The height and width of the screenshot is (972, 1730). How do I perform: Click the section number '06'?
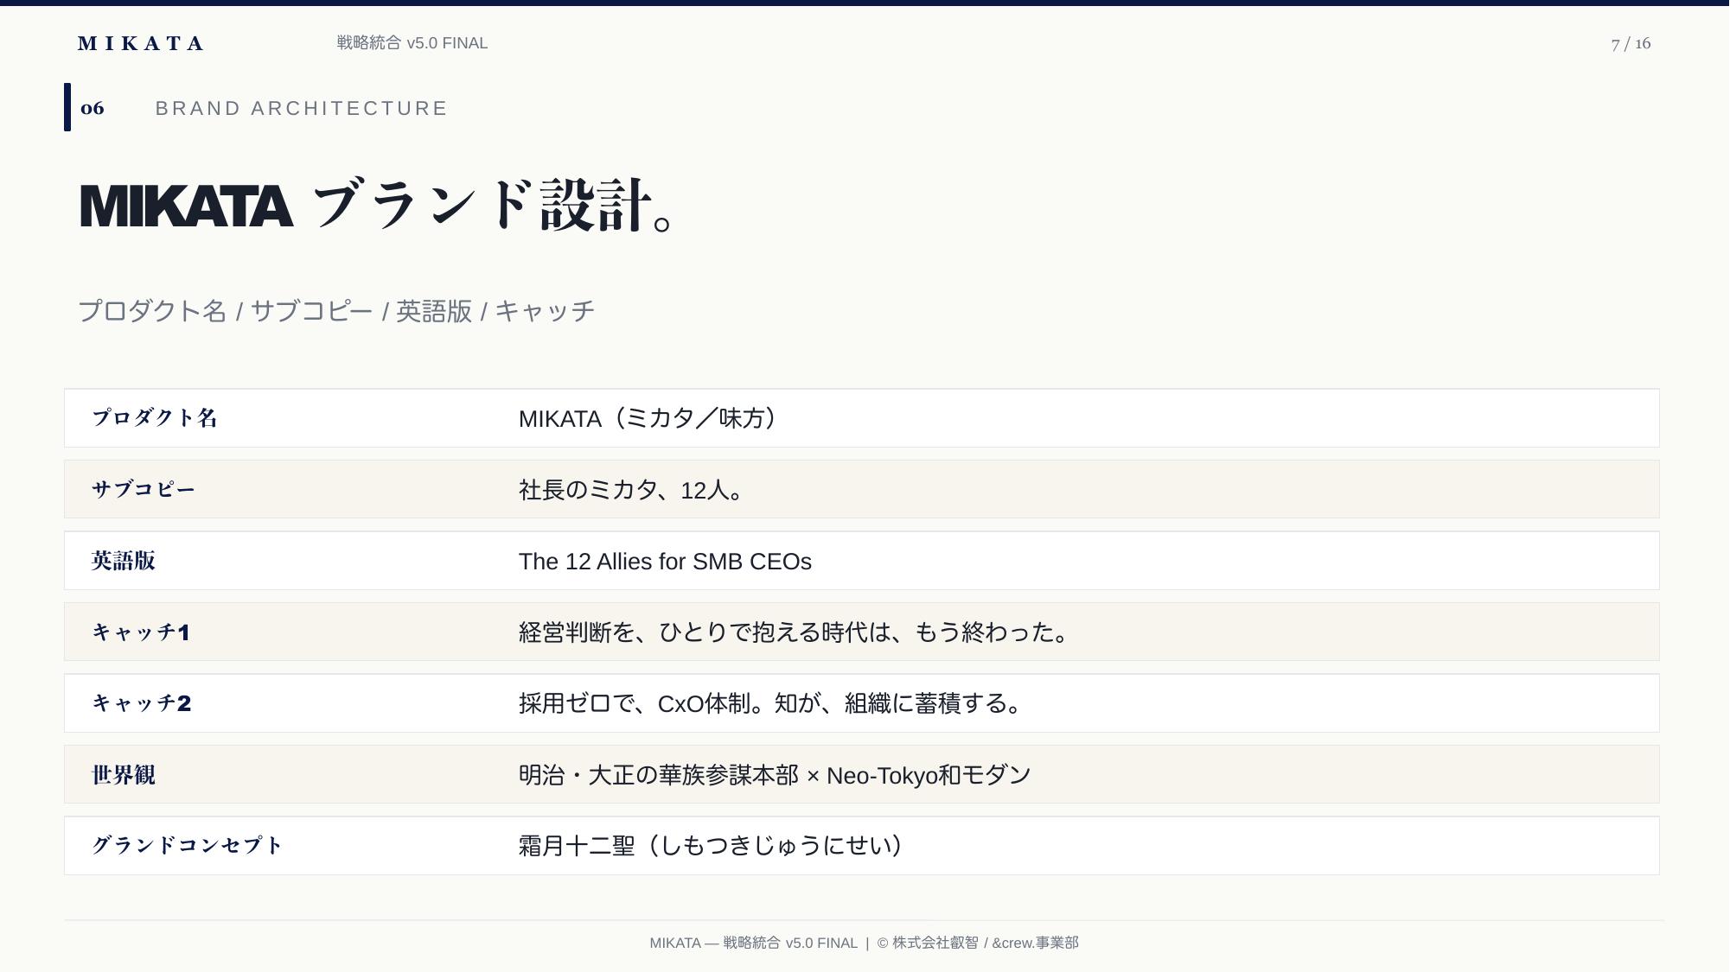click(93, 108)
